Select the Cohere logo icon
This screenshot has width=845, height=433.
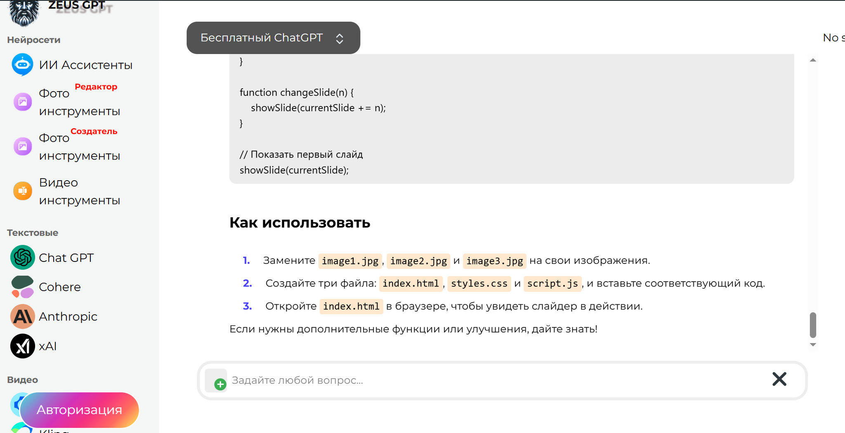coord(22,287)
